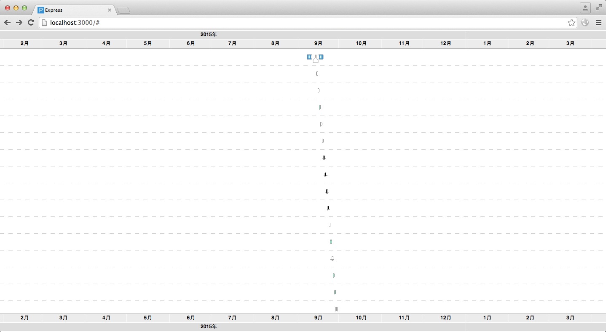Click 2月 of 2015 in the bottom footer
The image size is (606, 332).
click(x=24, y=318)
